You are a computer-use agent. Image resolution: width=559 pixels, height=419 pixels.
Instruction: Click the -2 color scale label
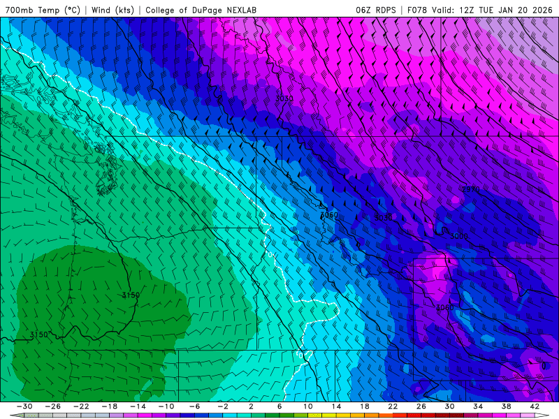click(223, 406)
